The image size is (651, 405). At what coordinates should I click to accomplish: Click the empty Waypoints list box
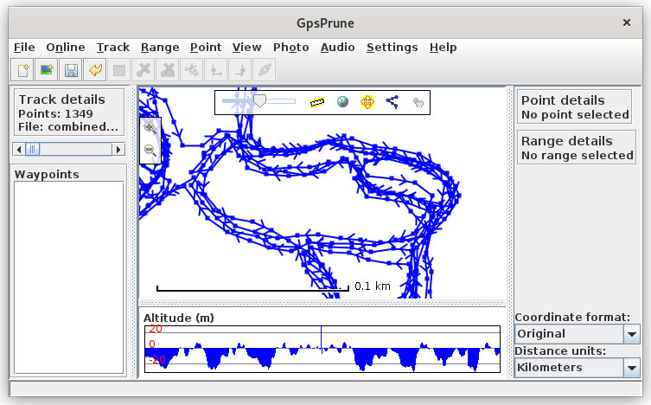(69, 278)
